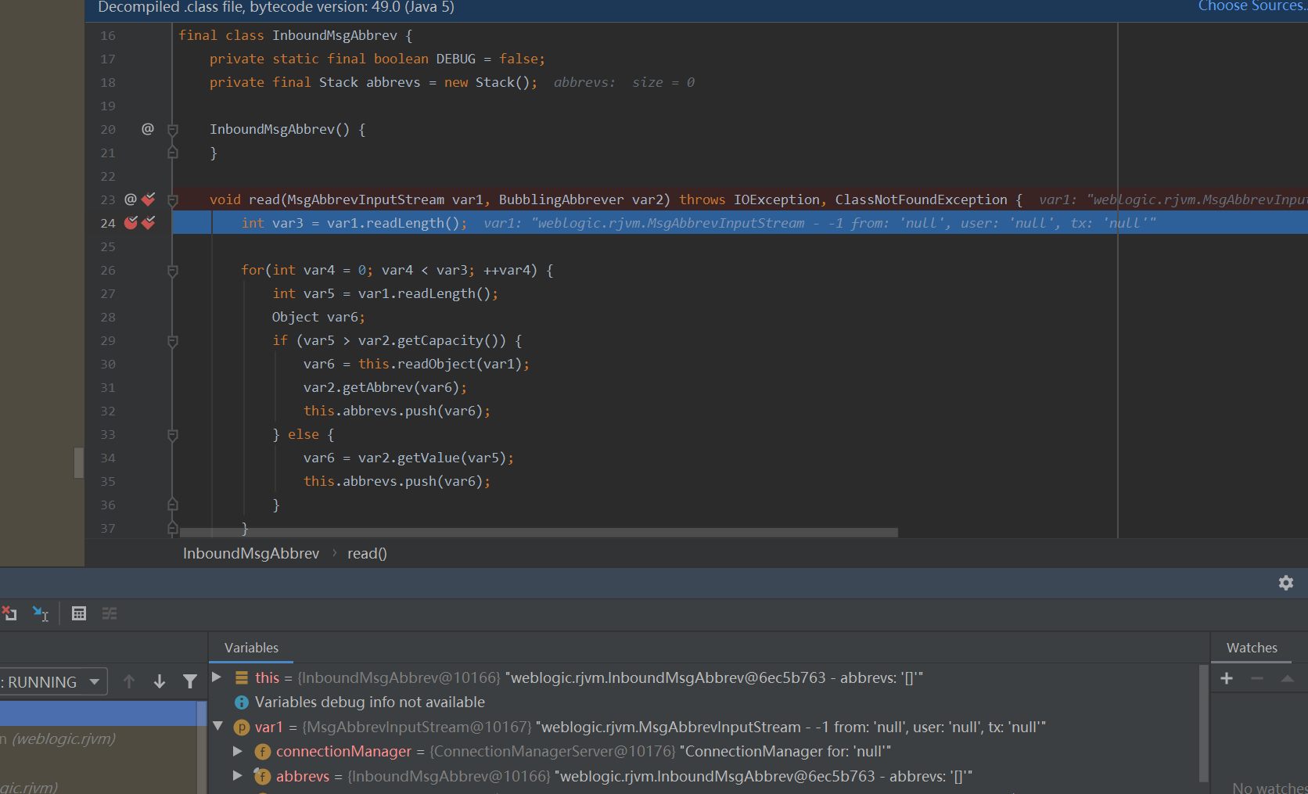Open the Evaluate Expression calculator icon
1308x794 pixels.
pos(79,613)
